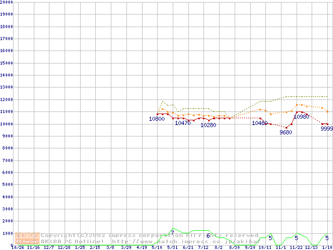Click the 10/26 date on x-axis
Image resolution: width=333 pixels, height=250 pixels.
(x=18, y=247)
